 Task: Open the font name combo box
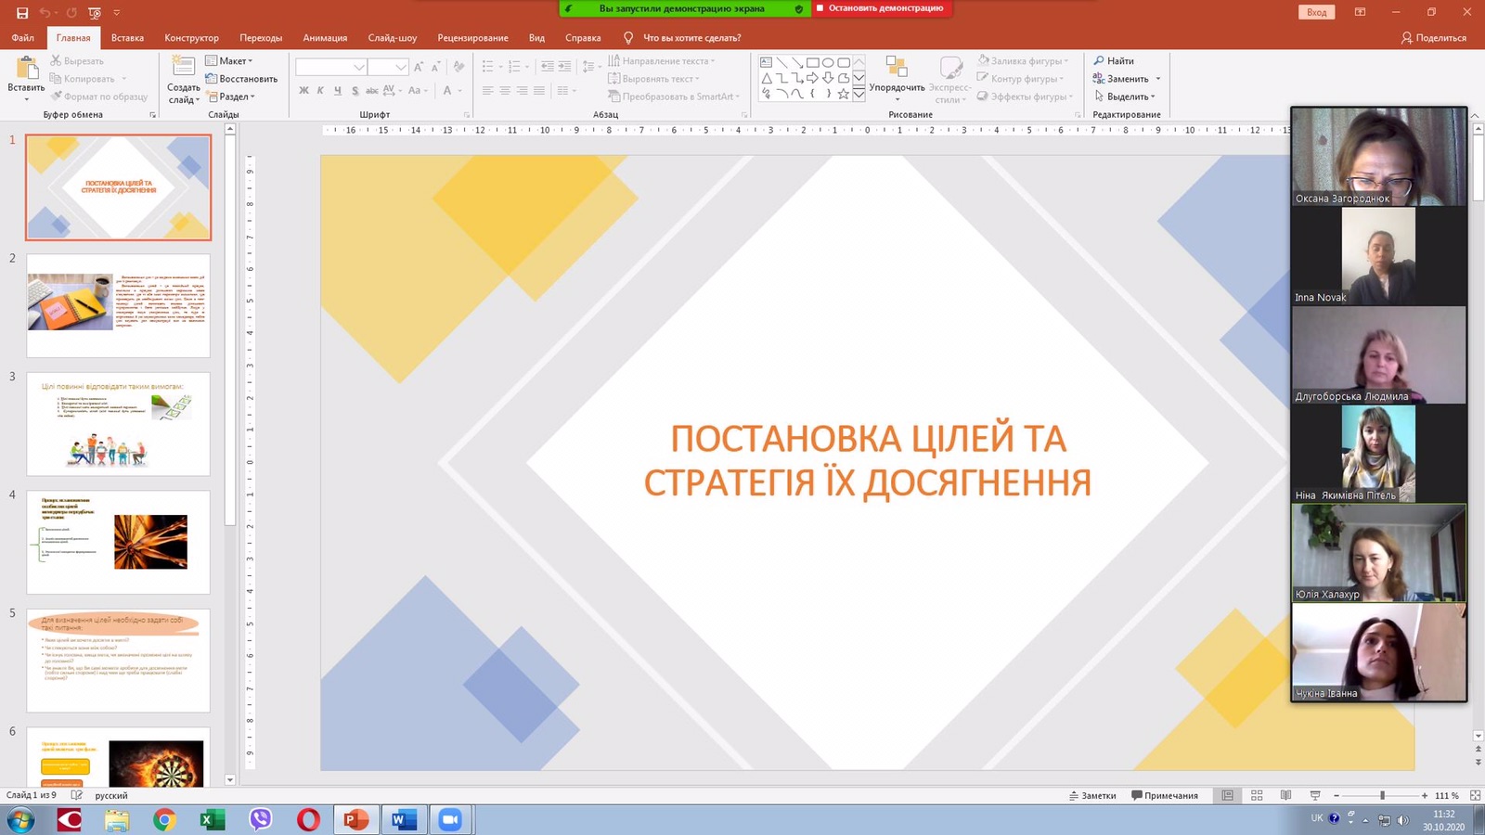tap(331, 67)
